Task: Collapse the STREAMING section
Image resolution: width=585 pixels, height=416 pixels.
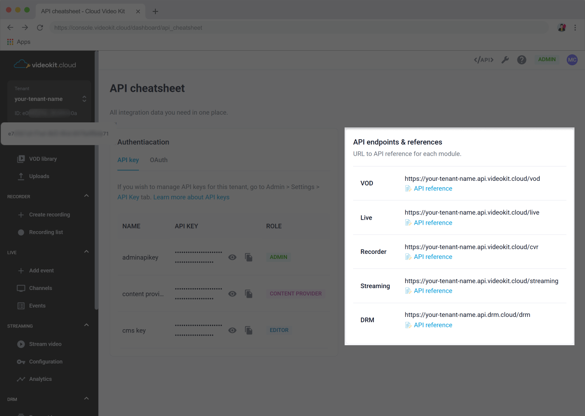Action: coord(86,325)
